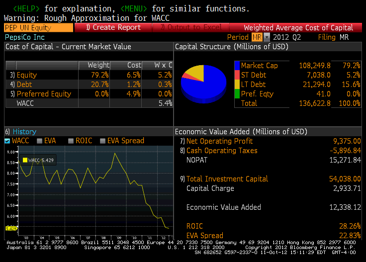This screenshot has width=366, height=262.
Task: Enable the EVA history checkbox
Action: [39, 141]
